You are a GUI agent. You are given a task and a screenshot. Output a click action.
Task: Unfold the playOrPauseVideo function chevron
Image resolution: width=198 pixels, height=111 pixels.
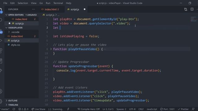point(51,49)
